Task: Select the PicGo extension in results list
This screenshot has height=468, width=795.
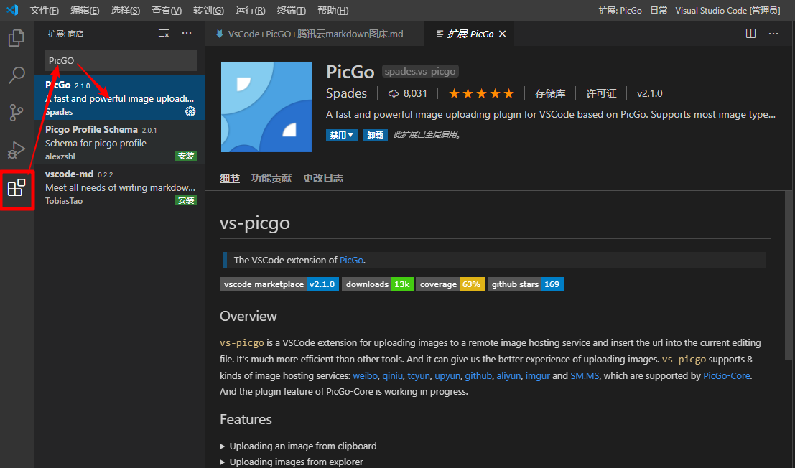Action: click(x=120, y=98)
